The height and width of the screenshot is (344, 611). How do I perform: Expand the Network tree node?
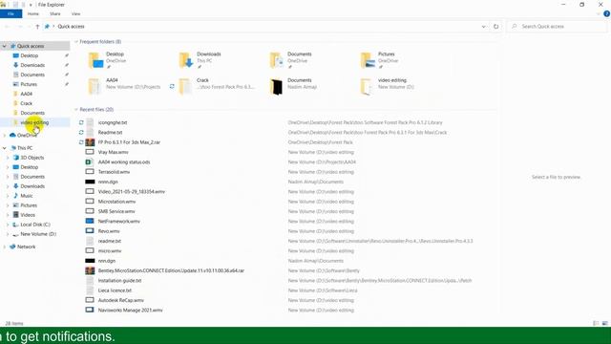click(4, 247)
